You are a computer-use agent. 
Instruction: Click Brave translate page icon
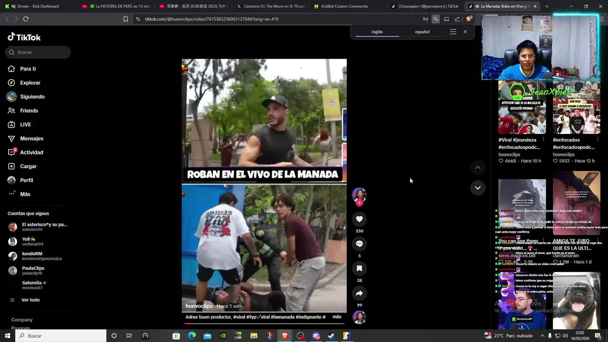tap(436, 19)
